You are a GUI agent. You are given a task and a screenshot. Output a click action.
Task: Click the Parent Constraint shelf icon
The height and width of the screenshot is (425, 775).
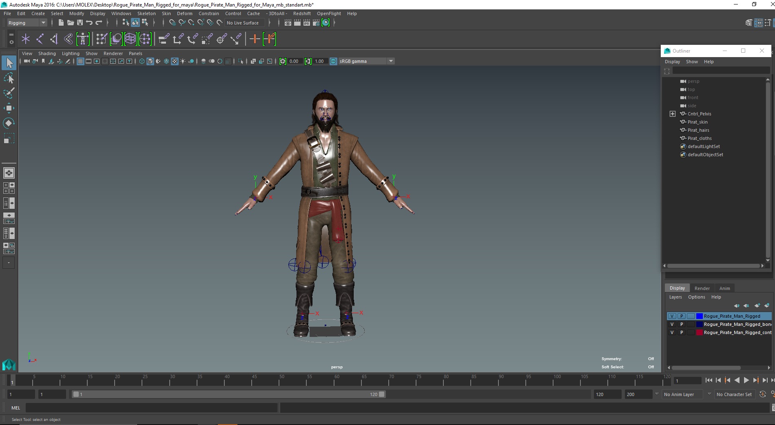click(x=164, y=39)
